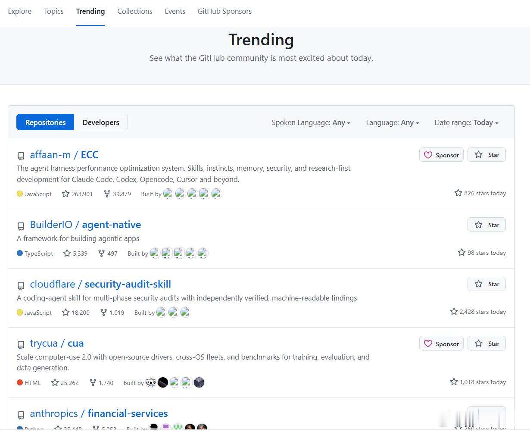This screenshot has height=432, width=530.
Task: Click the first contributor avatar on security-audit-skill
Action: [x=161, y=312]
